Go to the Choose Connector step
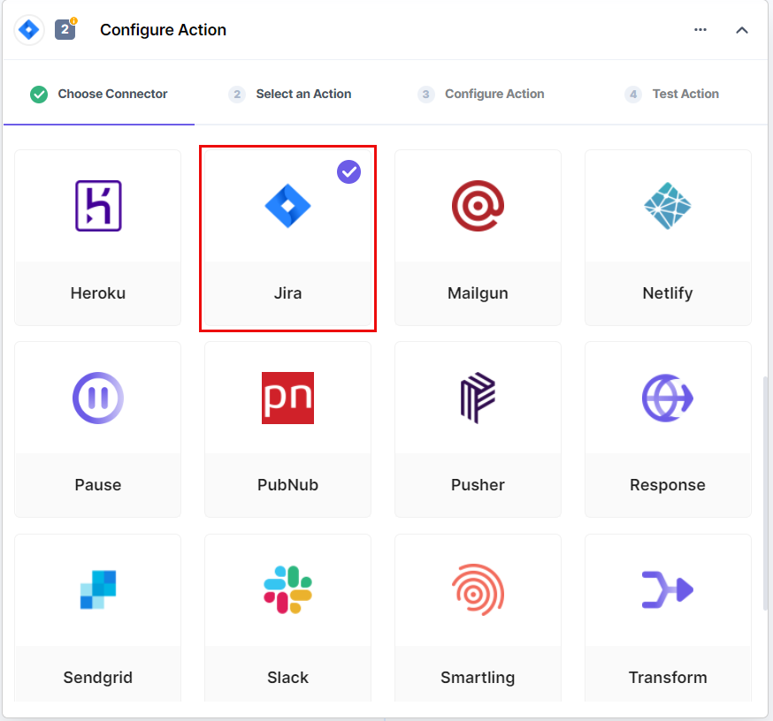Viewport: 773px width, 721px height. [98, 94]
